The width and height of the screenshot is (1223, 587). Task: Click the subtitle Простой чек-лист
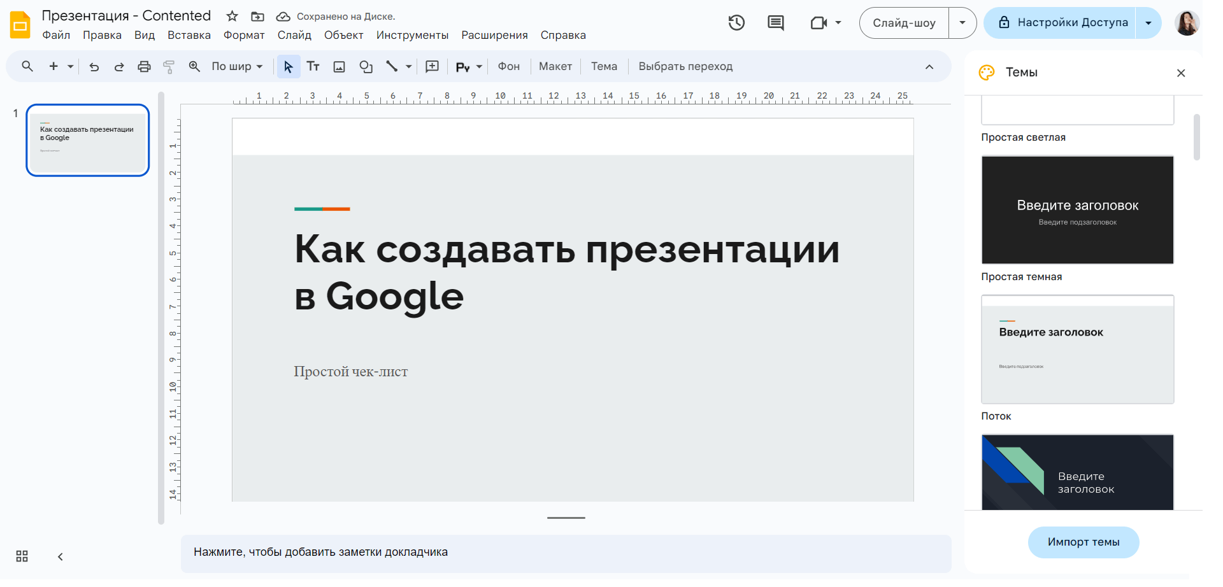tap(351, 372)
